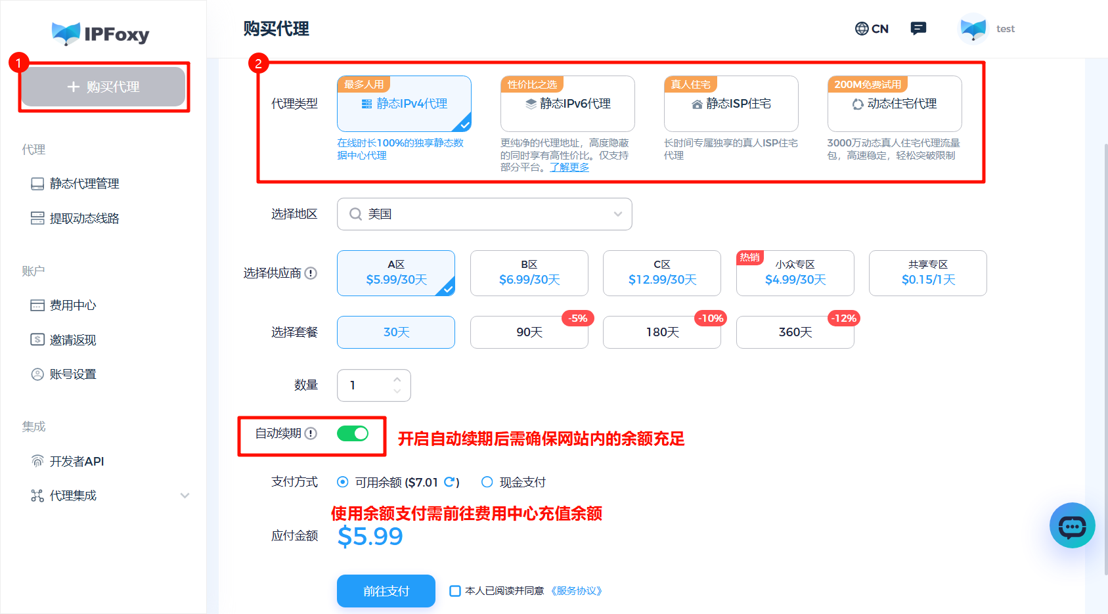Check the 本人已阅读并同意 agreement checkbox
Image resolution: width=1108 pixels, height=614 pixels.
454,591
